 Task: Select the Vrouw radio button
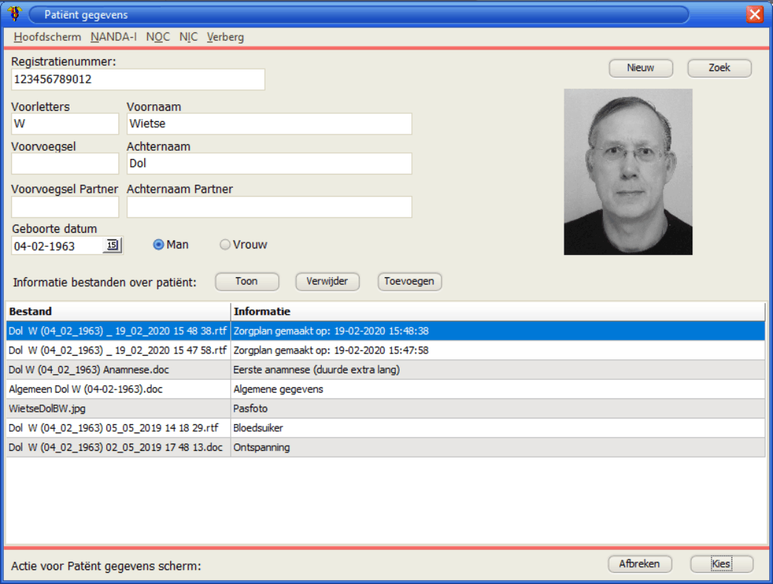click(226, 245)
